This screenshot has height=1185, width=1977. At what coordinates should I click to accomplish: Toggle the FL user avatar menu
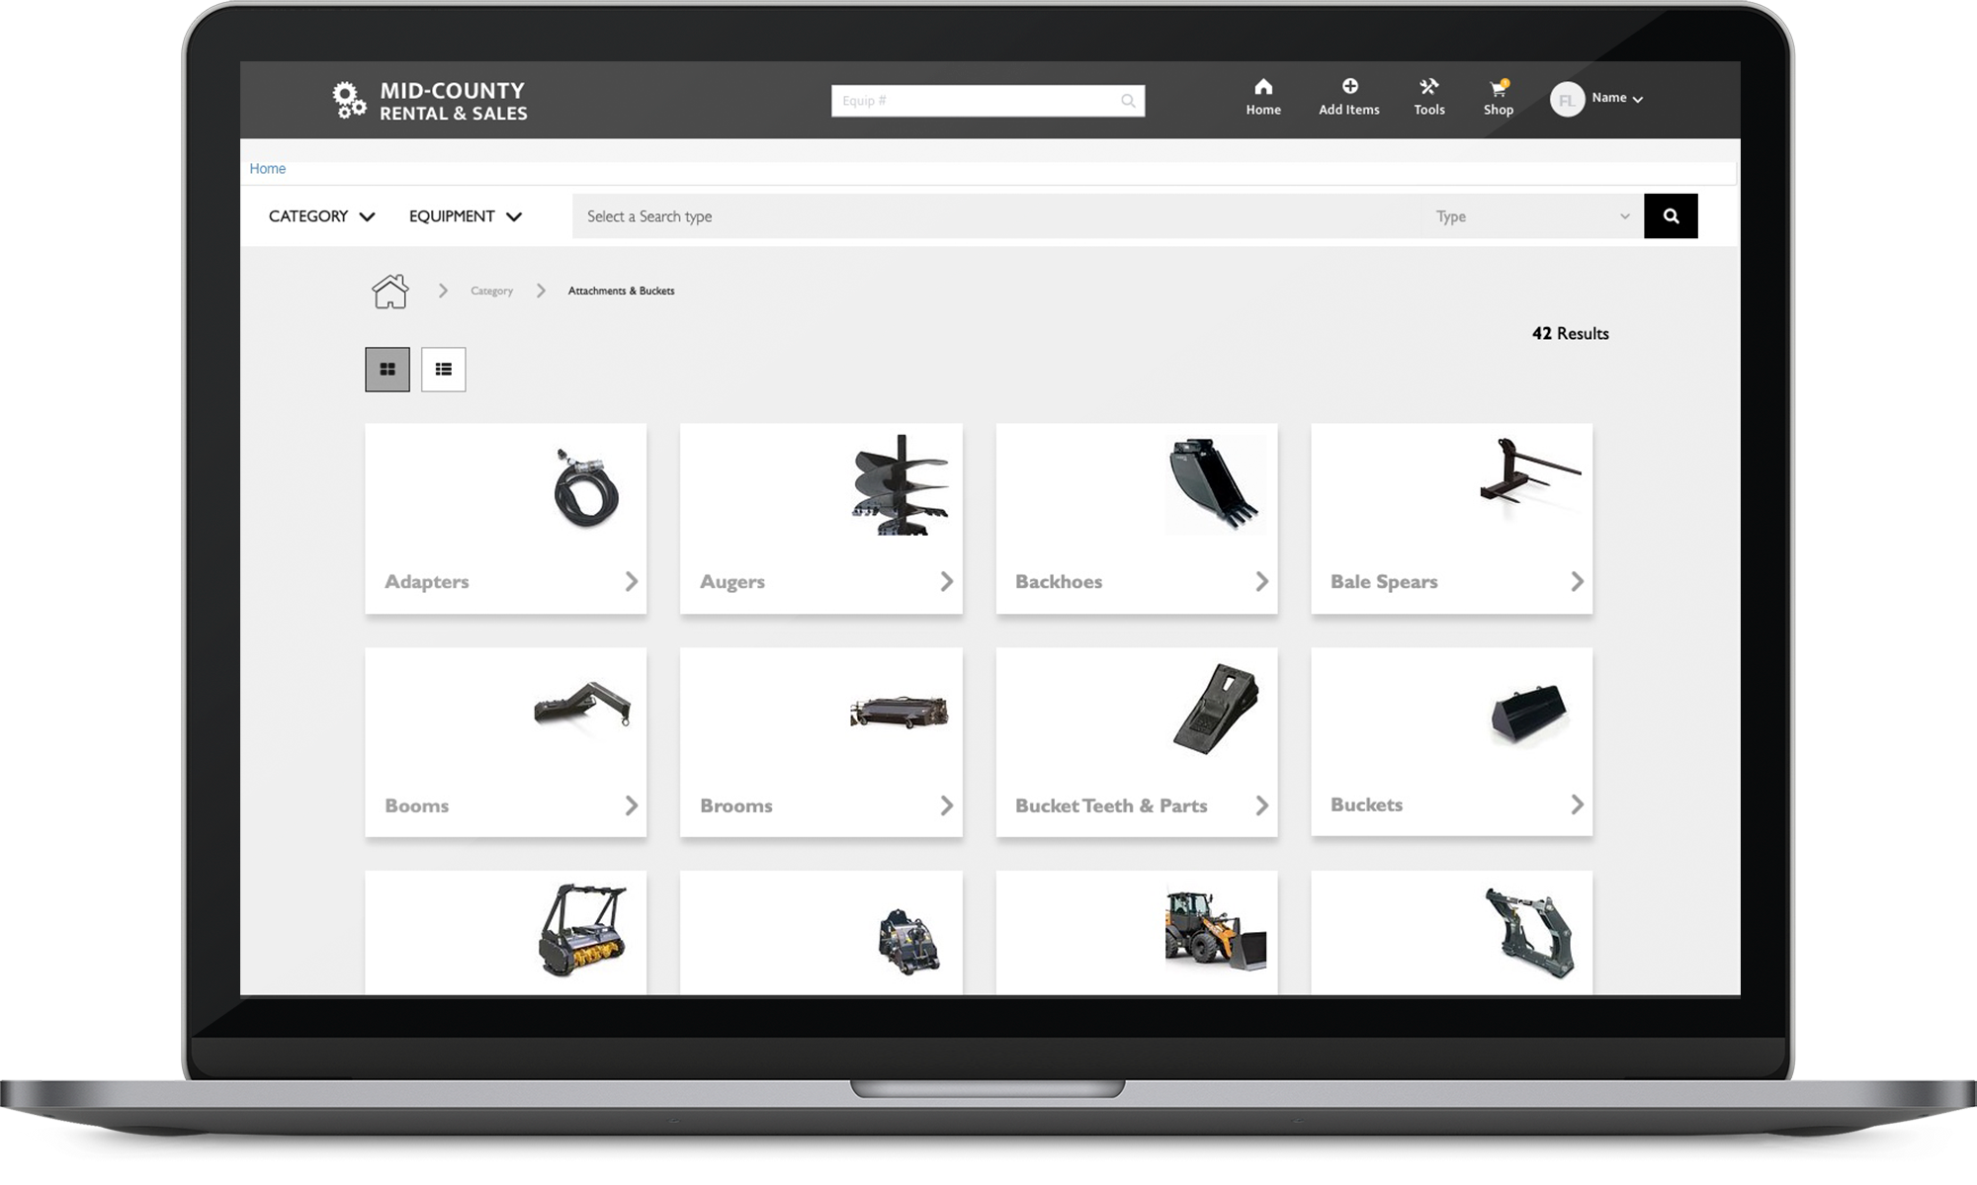click(x=1567, y=98)
